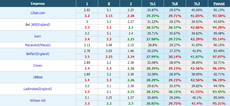Sort by the %2 column header

197,4
